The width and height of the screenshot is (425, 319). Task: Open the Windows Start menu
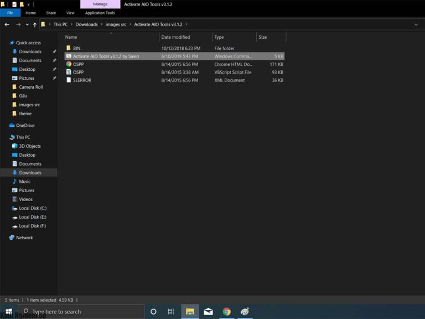[x=8, y=311]
